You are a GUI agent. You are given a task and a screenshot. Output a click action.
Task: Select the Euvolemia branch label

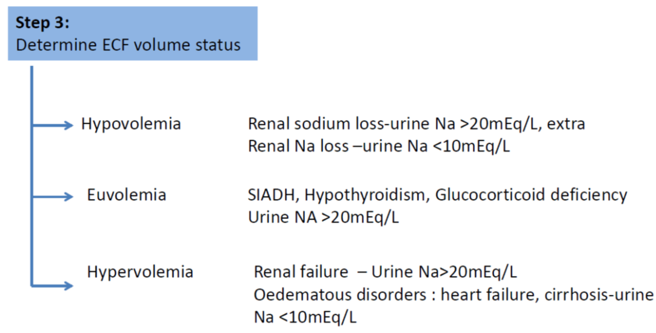(127, 195)
